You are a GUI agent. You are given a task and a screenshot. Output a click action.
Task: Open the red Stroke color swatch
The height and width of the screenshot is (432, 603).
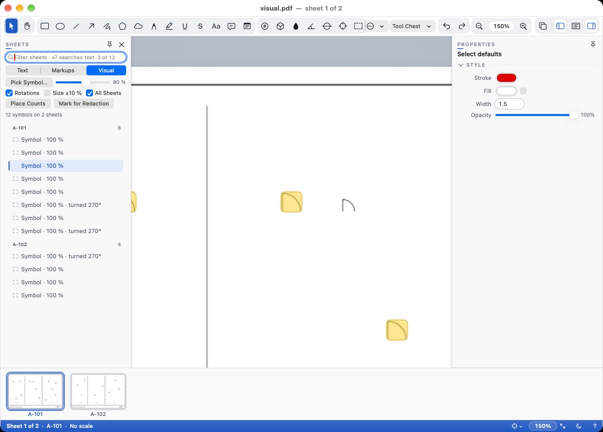point(506,78)
